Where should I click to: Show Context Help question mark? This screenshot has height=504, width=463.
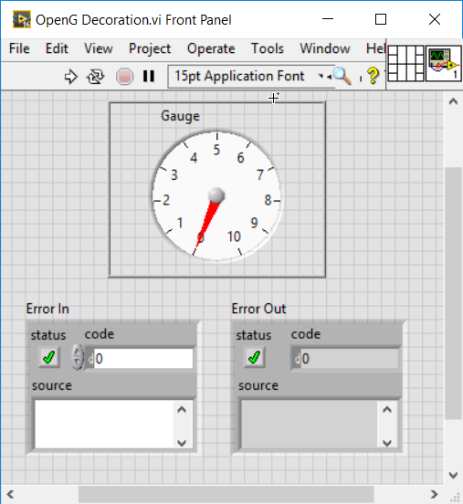373,76
